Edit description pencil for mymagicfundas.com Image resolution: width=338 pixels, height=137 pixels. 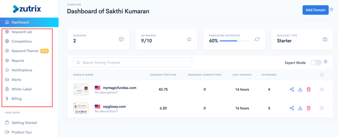click(117, 92)
